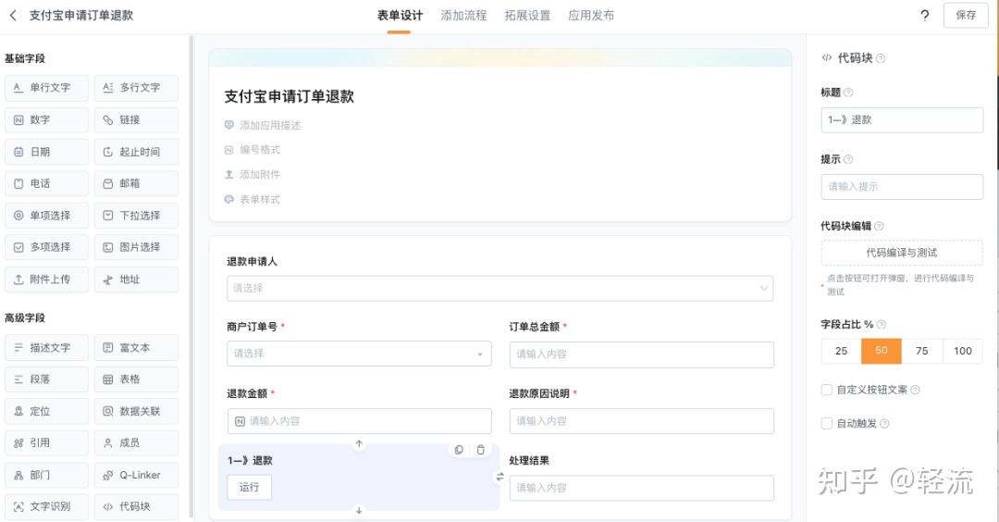
Task: Add the 数字 field
Action: (x=46, y=119)
